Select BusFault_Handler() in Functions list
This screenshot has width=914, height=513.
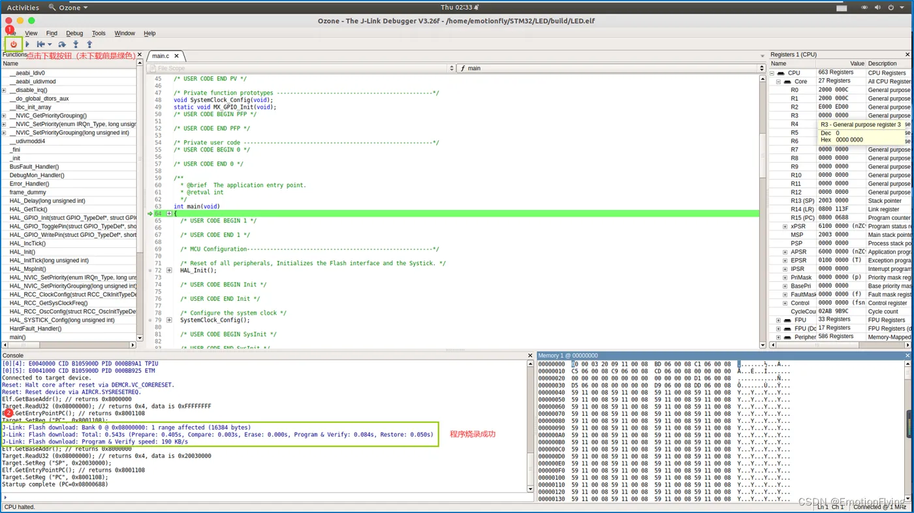pyautogui.click(x=69, y=166)
